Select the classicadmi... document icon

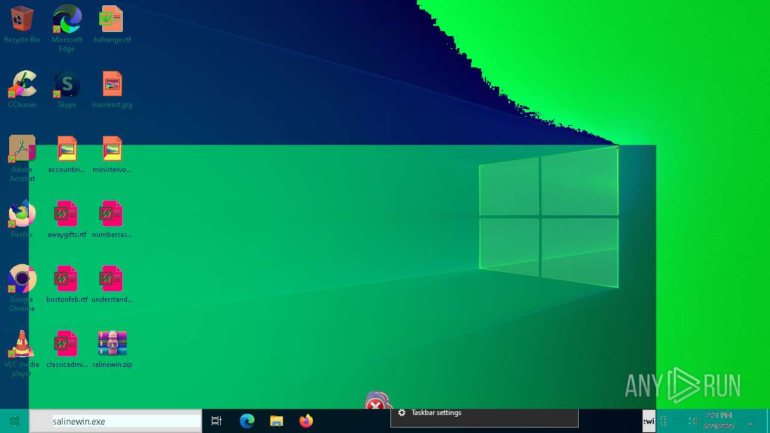(x=67, y=349)
